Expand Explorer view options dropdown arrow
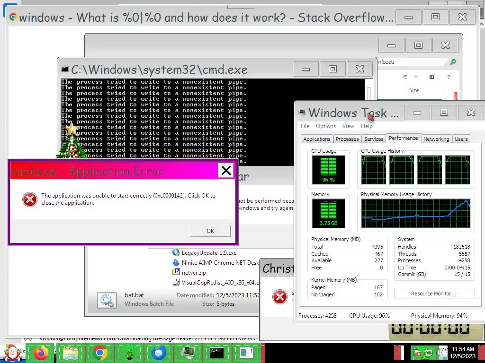The width and height of the screenshot is (485, 363). tap(416, 77)
